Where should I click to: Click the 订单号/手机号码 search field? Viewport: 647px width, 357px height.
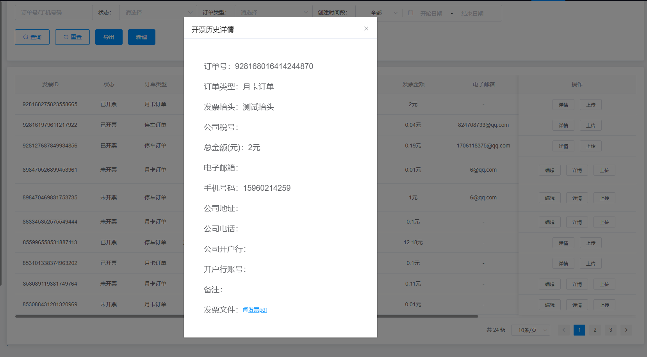click(53, 12)
